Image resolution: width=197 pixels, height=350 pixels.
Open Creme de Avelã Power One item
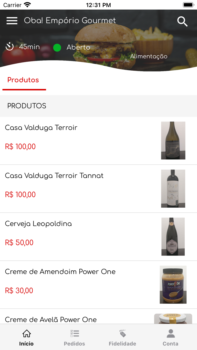click(51, 320)
